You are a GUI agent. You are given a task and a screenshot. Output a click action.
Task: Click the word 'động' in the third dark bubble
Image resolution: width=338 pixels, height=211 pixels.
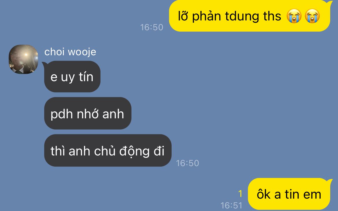[134, 151]
